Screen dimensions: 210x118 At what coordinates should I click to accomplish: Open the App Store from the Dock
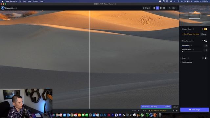tap(94, 115)
